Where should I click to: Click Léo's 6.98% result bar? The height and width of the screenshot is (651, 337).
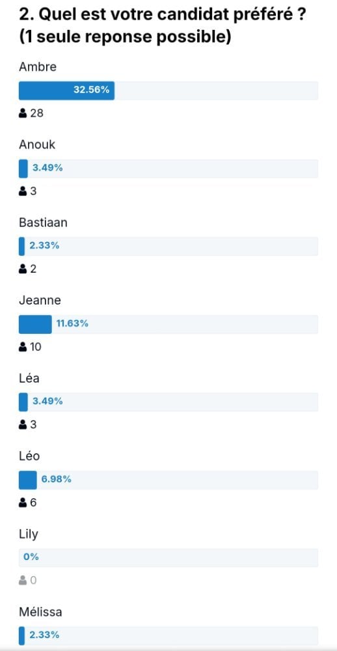(168, 480)
